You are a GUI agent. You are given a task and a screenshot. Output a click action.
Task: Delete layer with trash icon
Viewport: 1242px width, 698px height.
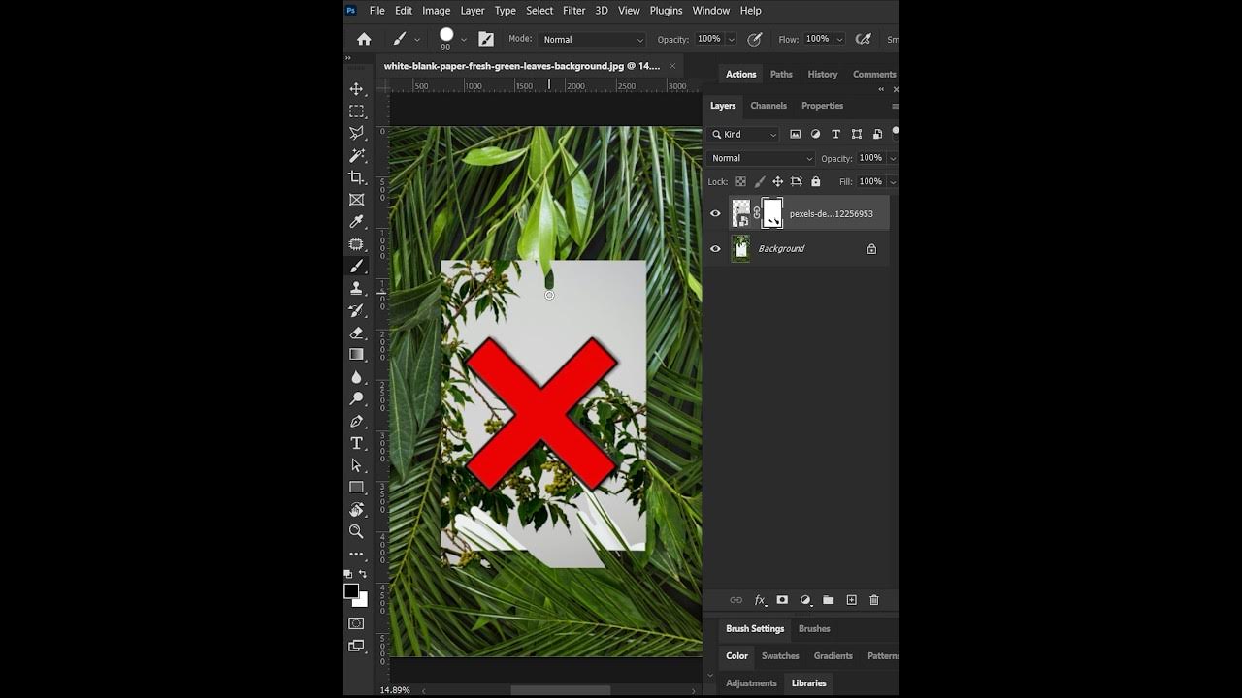tap(873, 600)
